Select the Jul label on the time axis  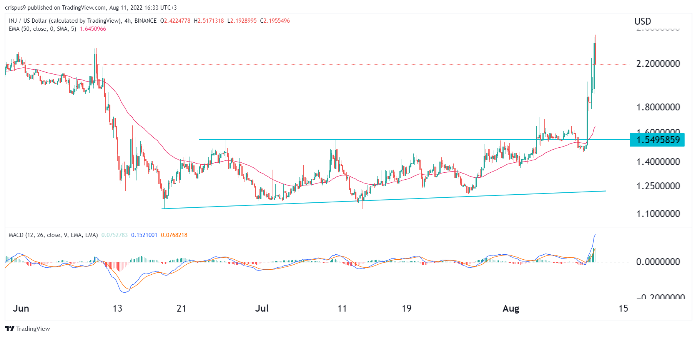tap(262, 308)
